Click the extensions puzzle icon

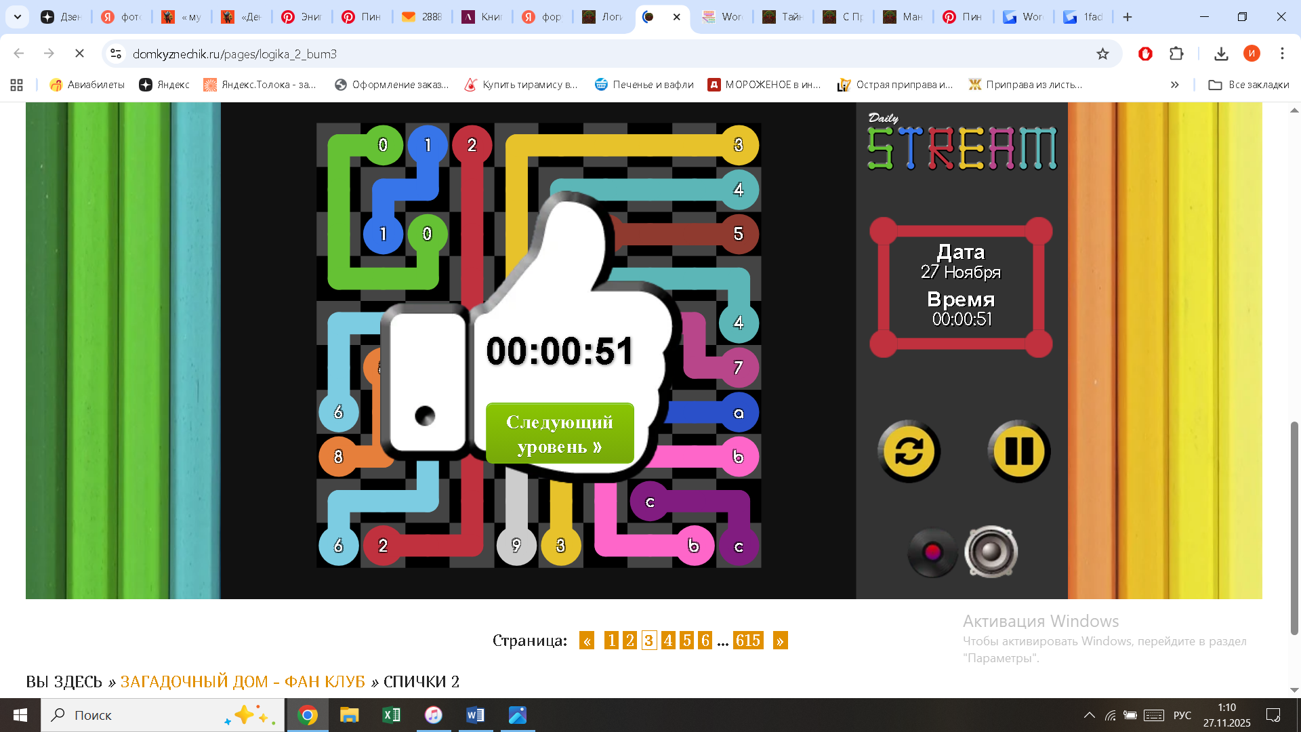[1177, 54]
